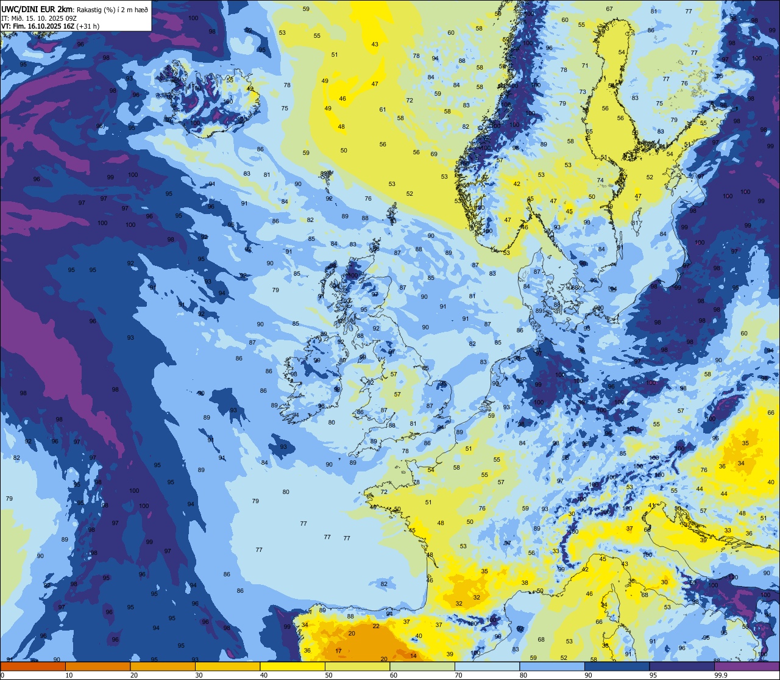Viewport: 780px width, 680px height.
Task: Select the legend swatch between 80 and 90
Action: click(552, 666)
